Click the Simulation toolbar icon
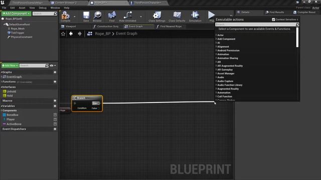Screen dimensions: 321x180 [x=195, y=15]
